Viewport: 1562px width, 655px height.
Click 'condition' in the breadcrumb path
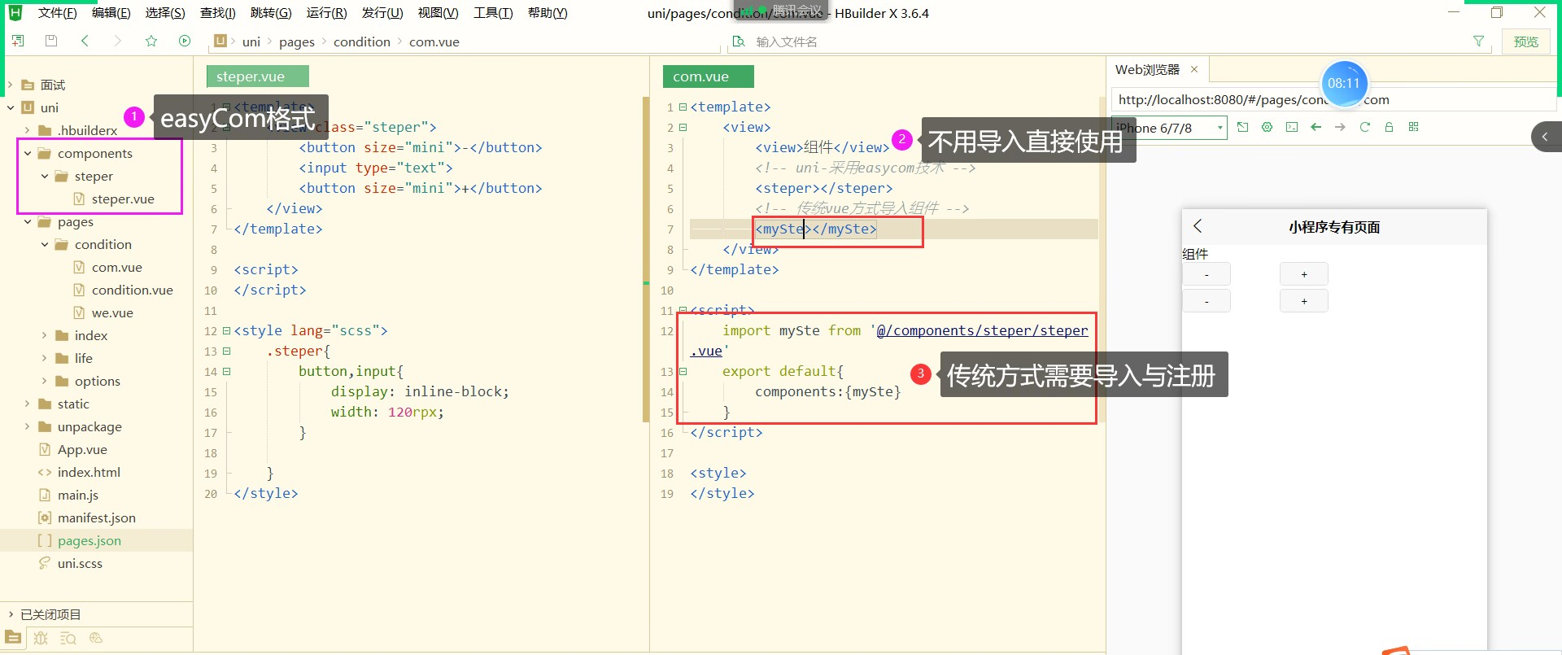pos(361,41)
